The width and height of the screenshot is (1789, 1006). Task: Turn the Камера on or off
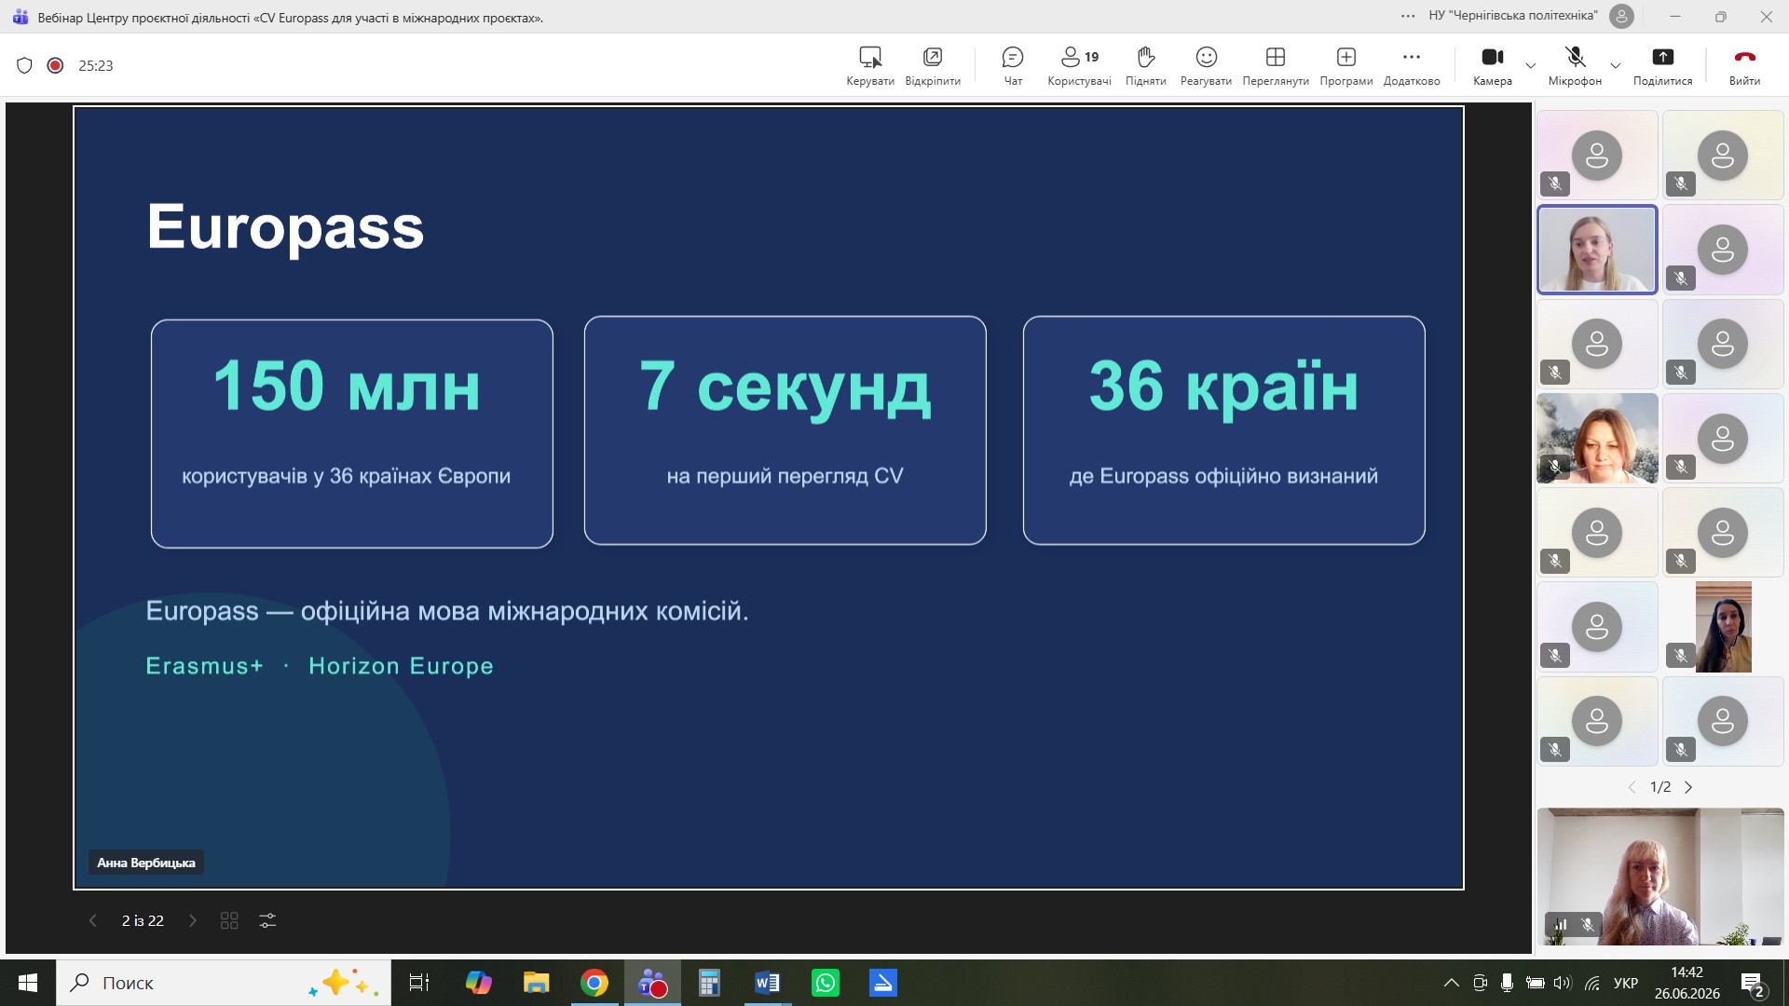coord(1493,66)
